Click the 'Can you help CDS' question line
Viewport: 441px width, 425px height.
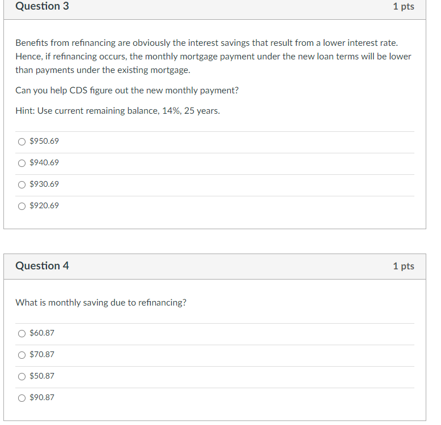click(x=127, y=91)
